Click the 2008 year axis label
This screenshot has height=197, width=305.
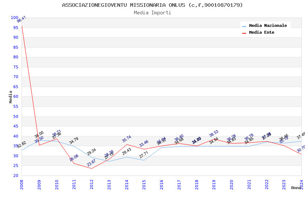pyautogui.click(x=22, y=184)
